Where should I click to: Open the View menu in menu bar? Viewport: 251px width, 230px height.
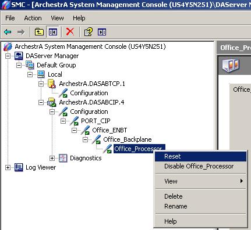pos(57,18)
